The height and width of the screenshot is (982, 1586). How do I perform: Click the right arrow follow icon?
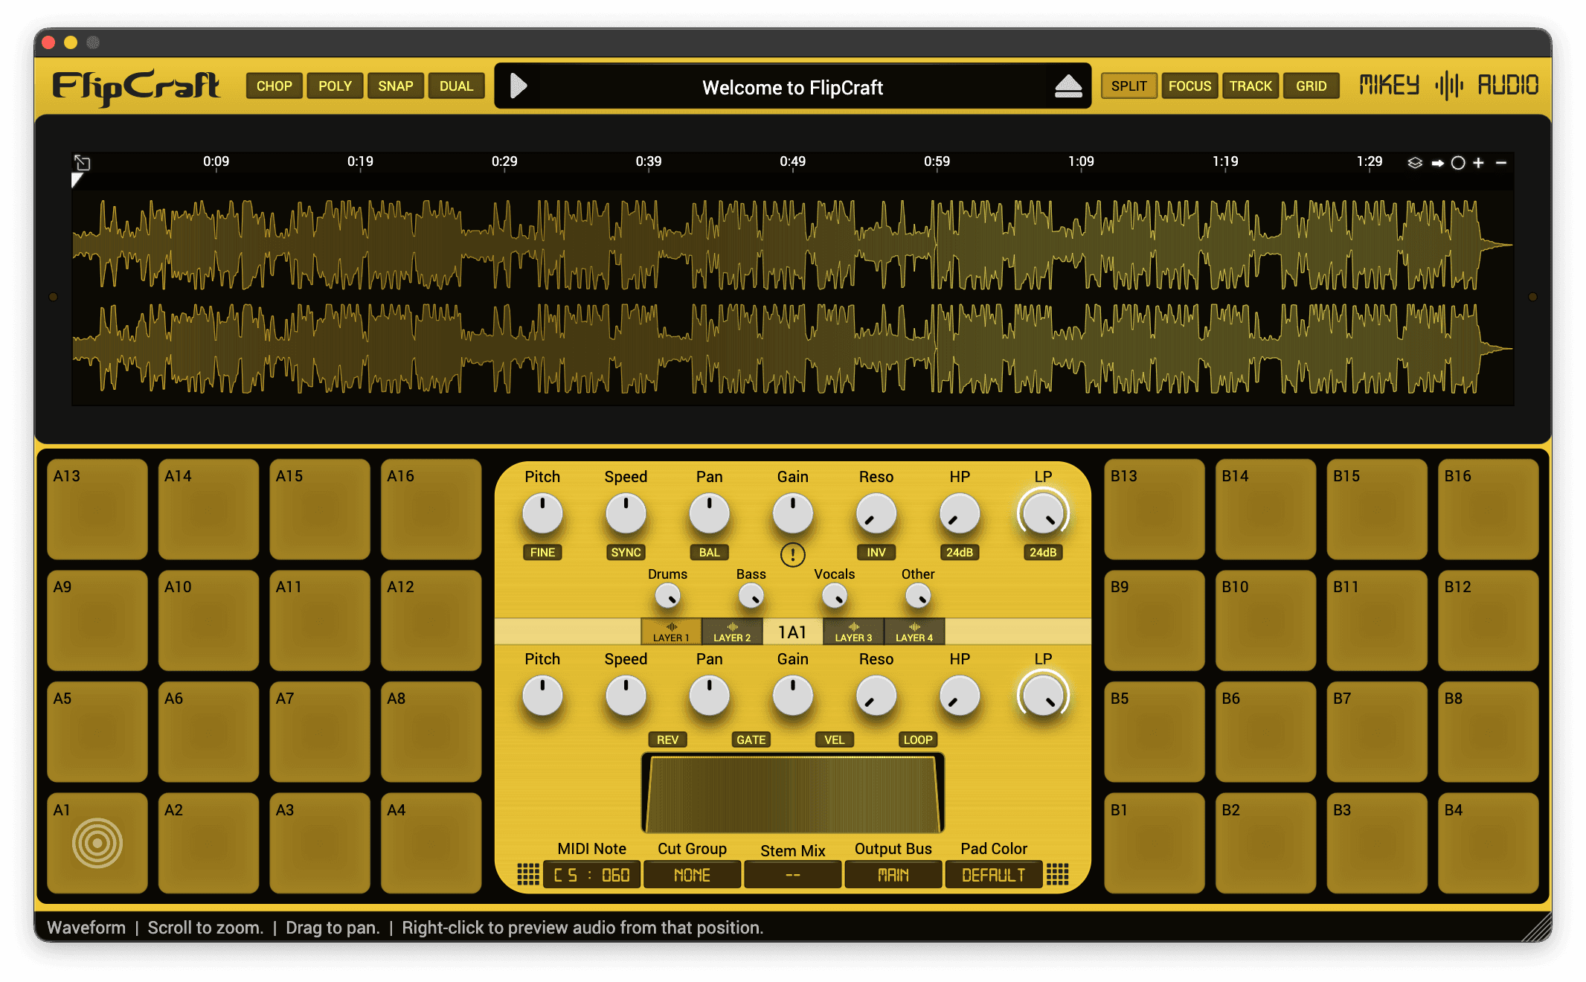(x=1437, y=163)
